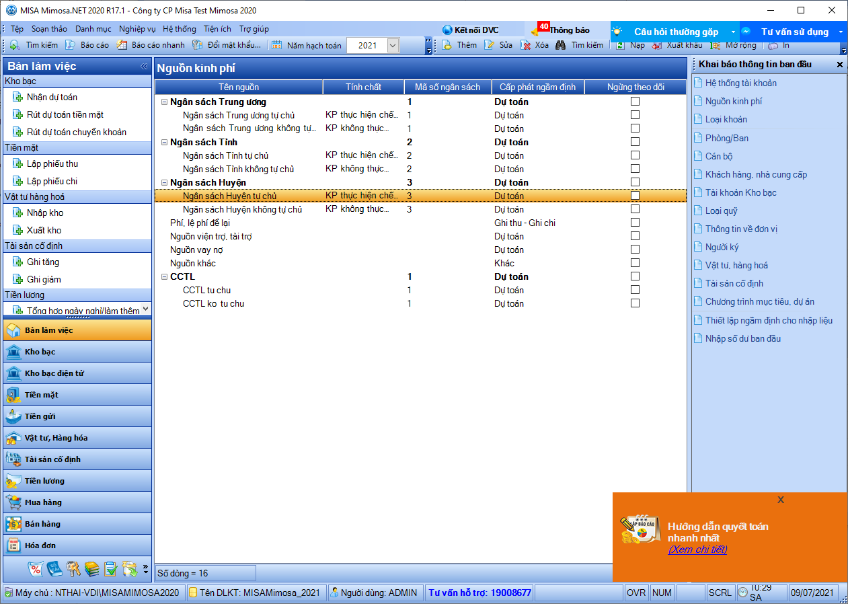Open Lập phiếu thu shortcut
Screen dimensions: 848x604
45,163
